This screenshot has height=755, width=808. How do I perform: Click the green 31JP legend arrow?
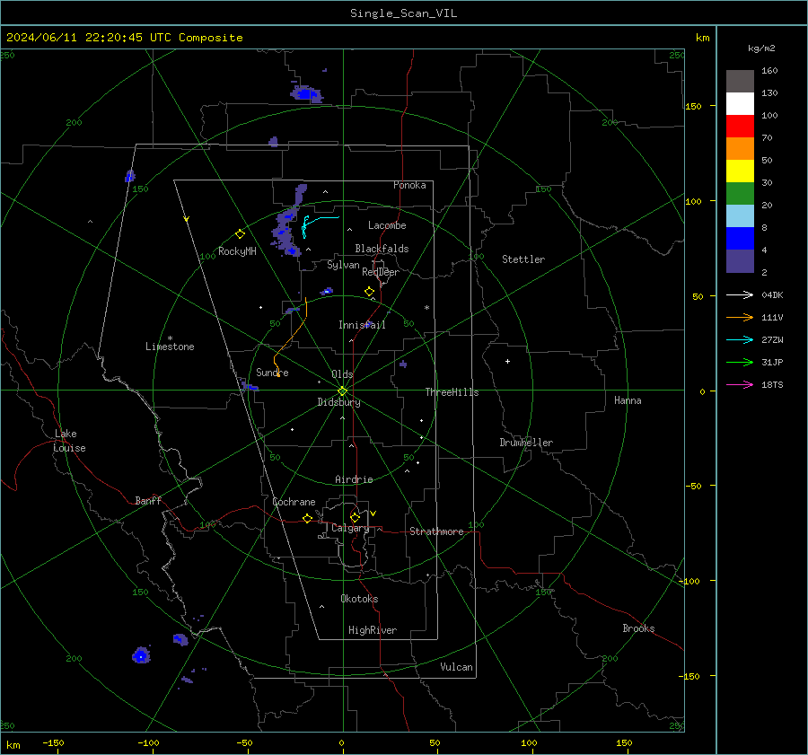(x=740, y=363)
